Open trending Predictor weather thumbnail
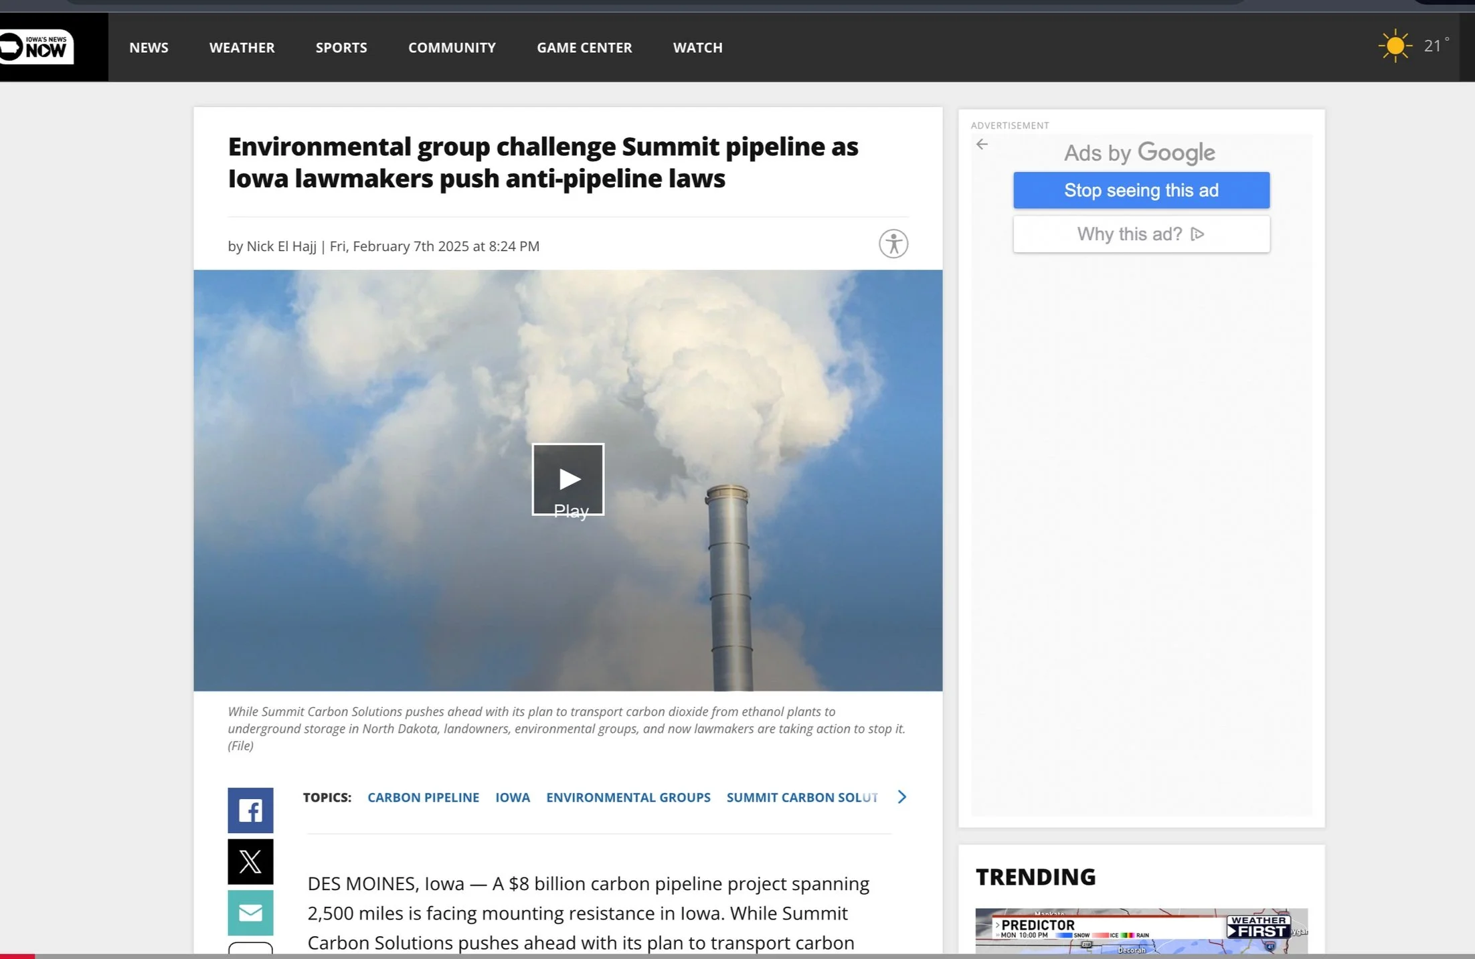1475x959 pixels. (1141, 931)
